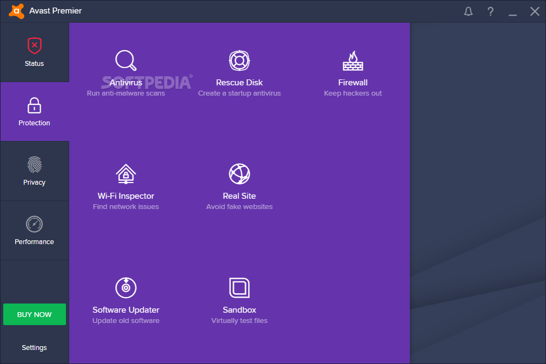This screenshot has width=546, height=364.
Task: Click 'Find network issues' text
Action: point(126,207)
